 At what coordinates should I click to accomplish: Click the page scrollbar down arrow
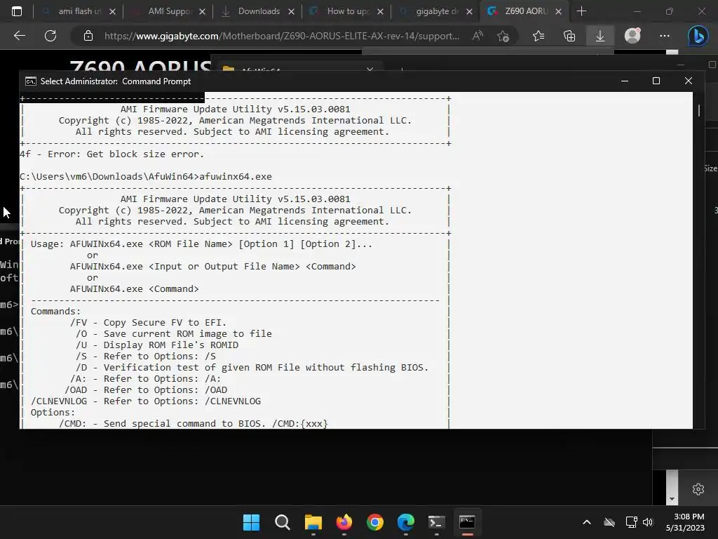pyautogui.click(x=672, y=499)
